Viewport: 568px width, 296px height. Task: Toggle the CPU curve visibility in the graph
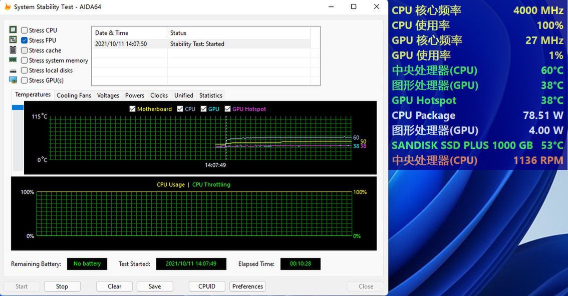pyautogui.click(x=180, y=108)
